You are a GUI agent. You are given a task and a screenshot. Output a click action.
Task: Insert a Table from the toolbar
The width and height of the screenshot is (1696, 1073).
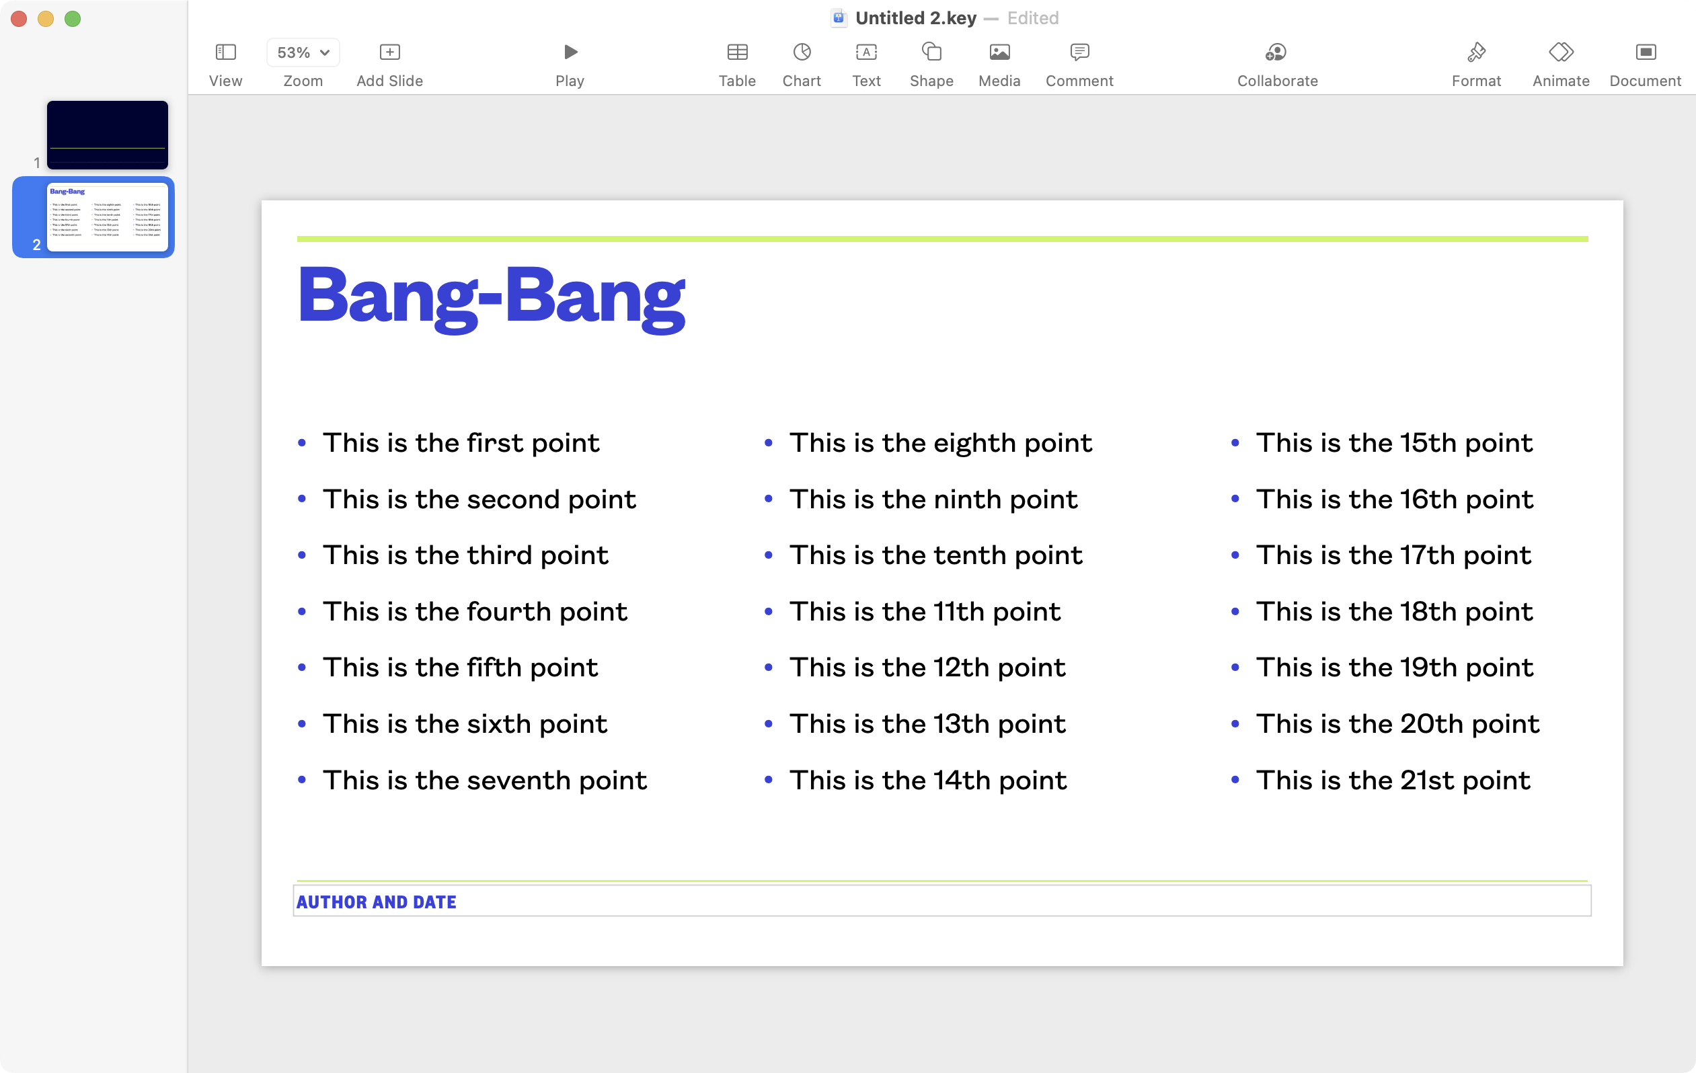(737, 52)
